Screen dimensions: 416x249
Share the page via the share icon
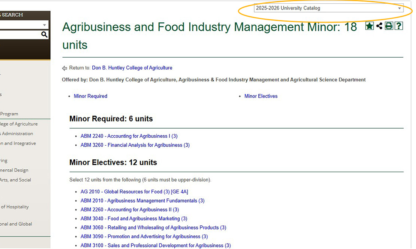click(379, 26)
